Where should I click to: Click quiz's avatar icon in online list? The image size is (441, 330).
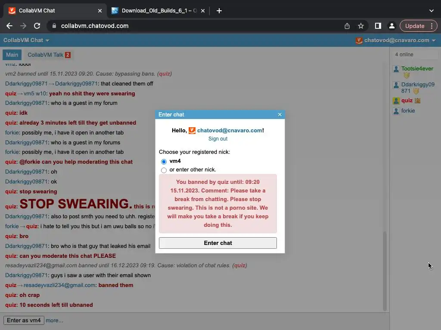[x=396, y=101]
